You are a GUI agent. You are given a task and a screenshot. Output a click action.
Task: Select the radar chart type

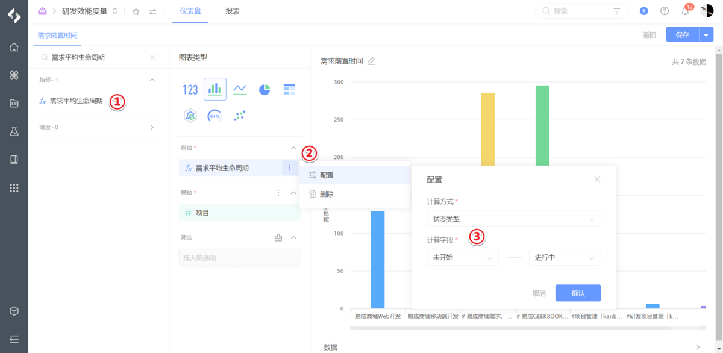190,116
